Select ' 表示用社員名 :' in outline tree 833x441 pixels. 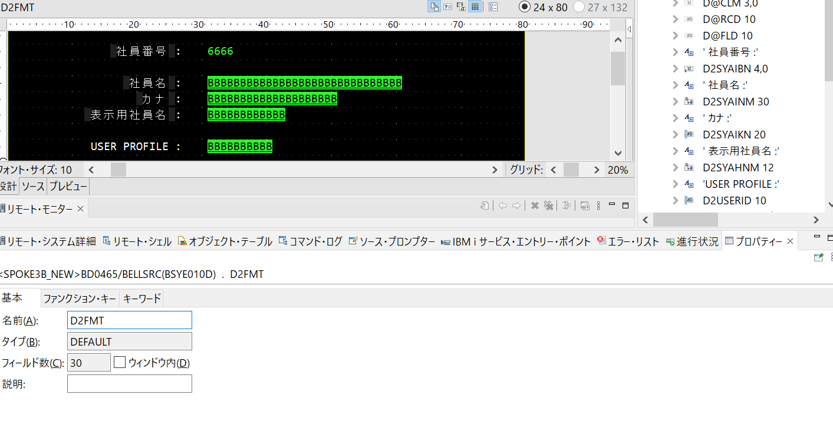coord(741,151)
